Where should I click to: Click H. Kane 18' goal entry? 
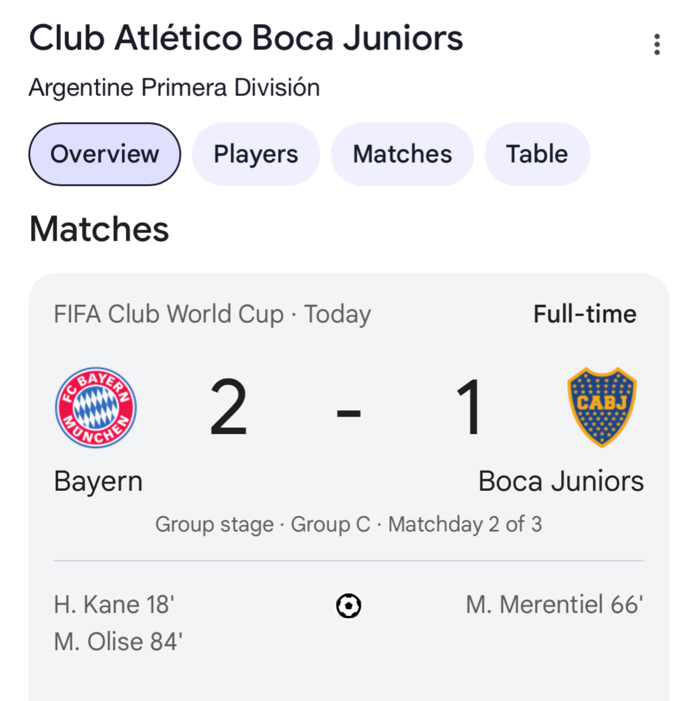(x=114, y=605)
